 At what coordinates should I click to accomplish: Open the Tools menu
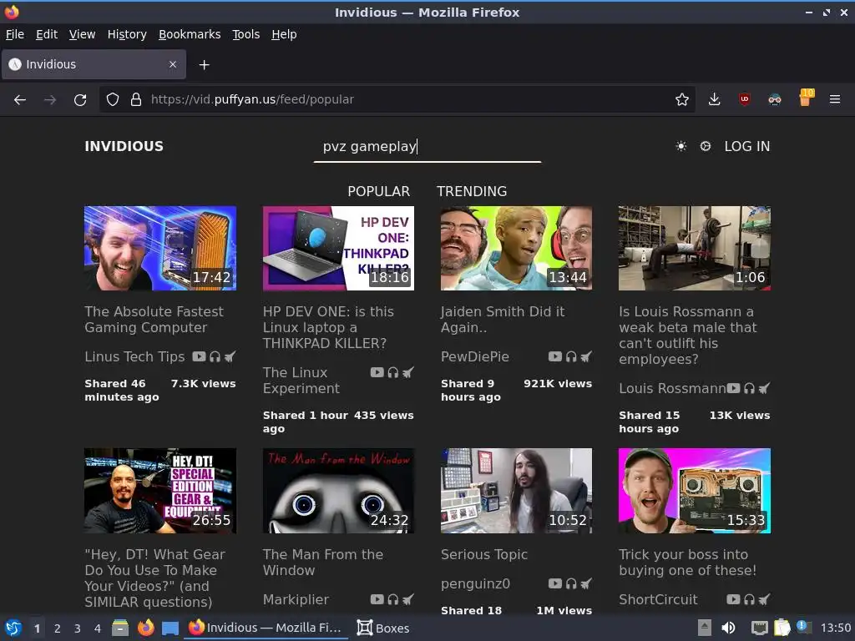pos(246,34)
